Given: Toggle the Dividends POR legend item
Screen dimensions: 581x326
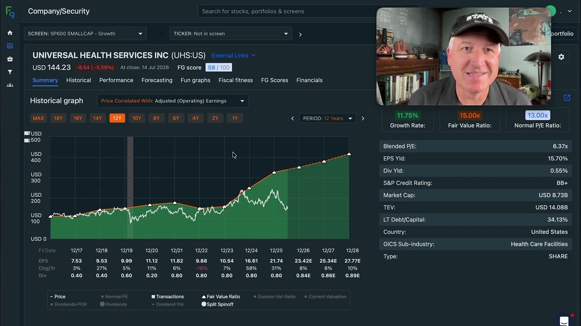Looking at the screenshot, I should click(x=69, y=304).
